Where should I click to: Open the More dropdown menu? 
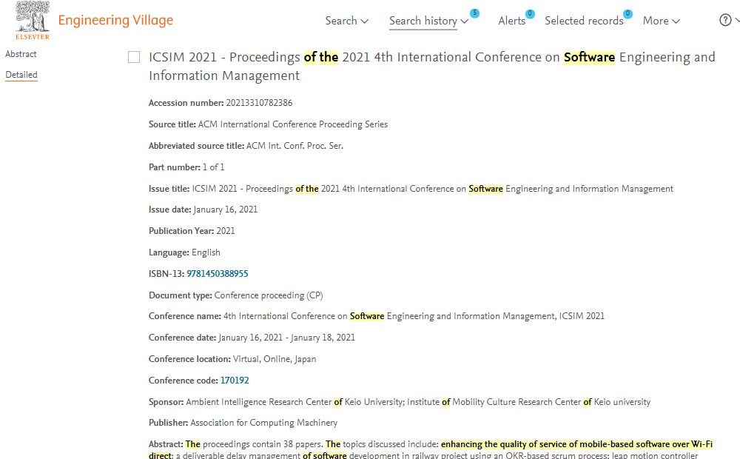pos(661,21)
